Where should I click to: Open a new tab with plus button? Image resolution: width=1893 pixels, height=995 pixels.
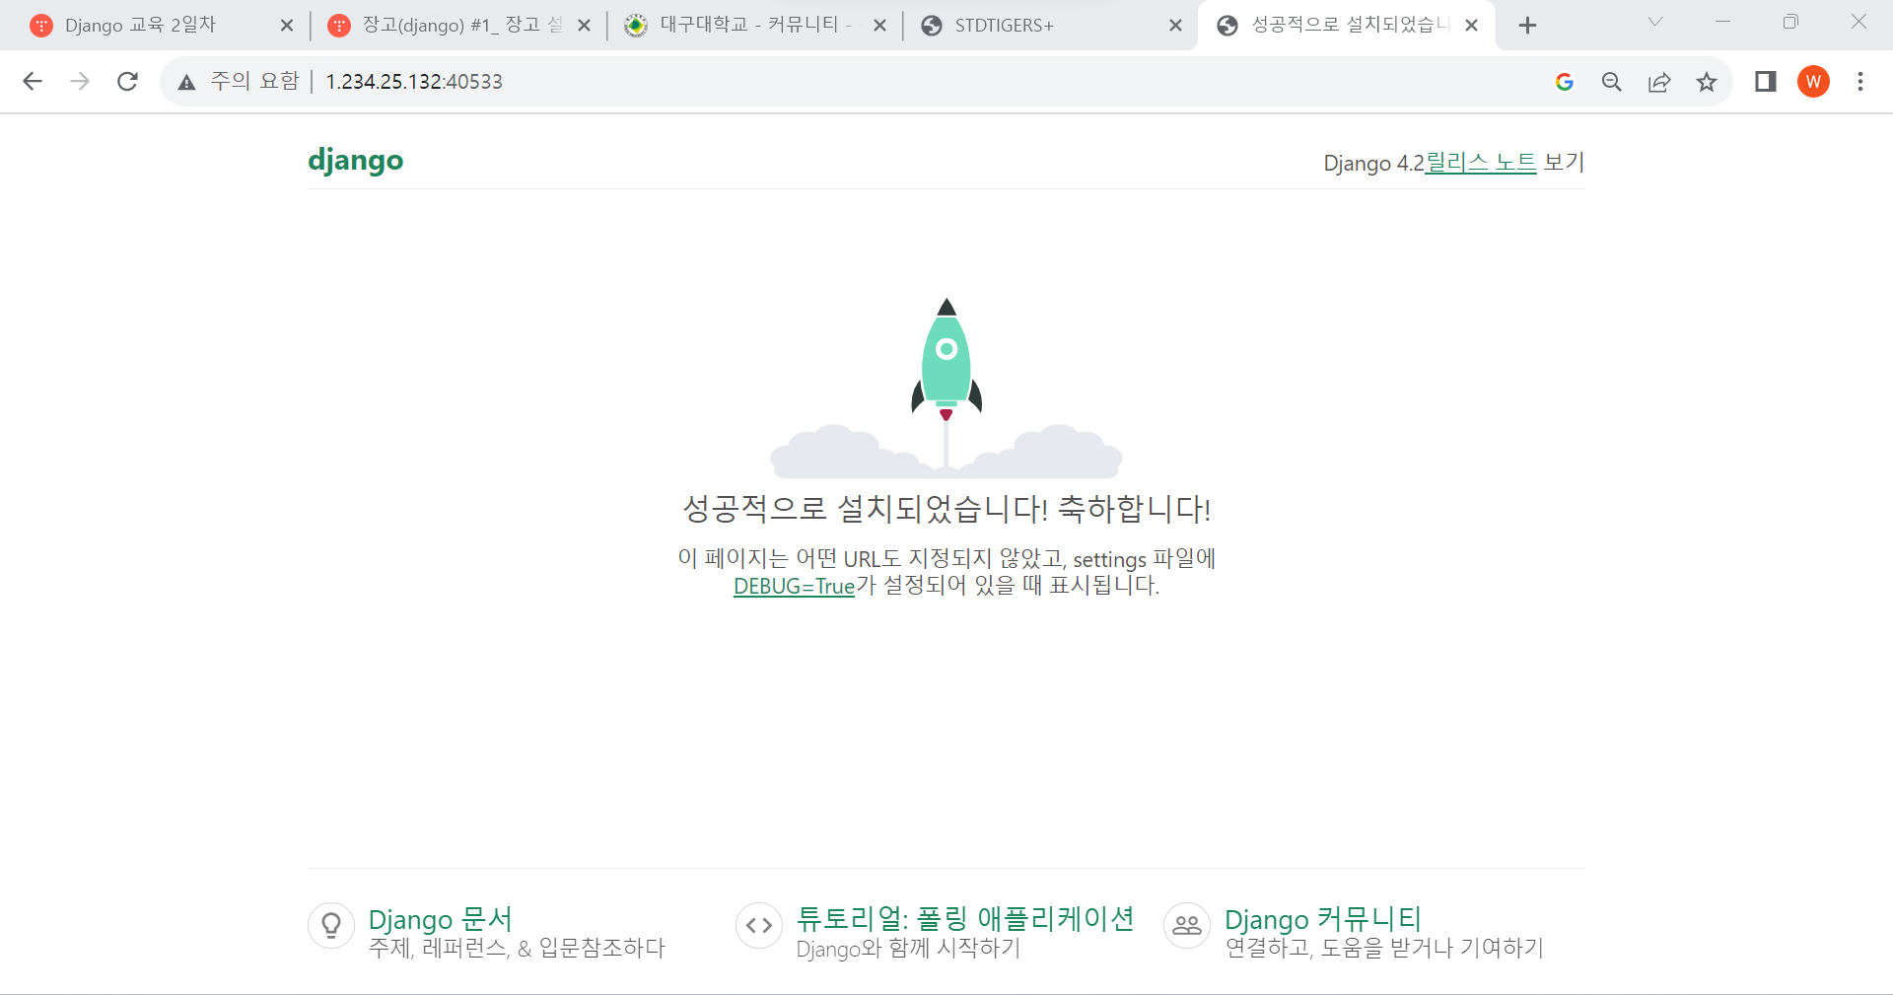(x=1527, y=26)
